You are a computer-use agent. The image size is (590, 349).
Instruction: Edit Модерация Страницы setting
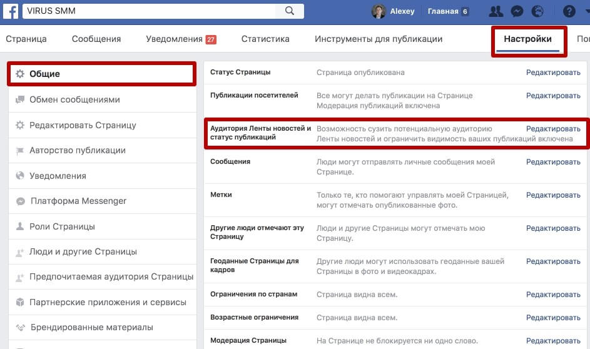point(553,340)
